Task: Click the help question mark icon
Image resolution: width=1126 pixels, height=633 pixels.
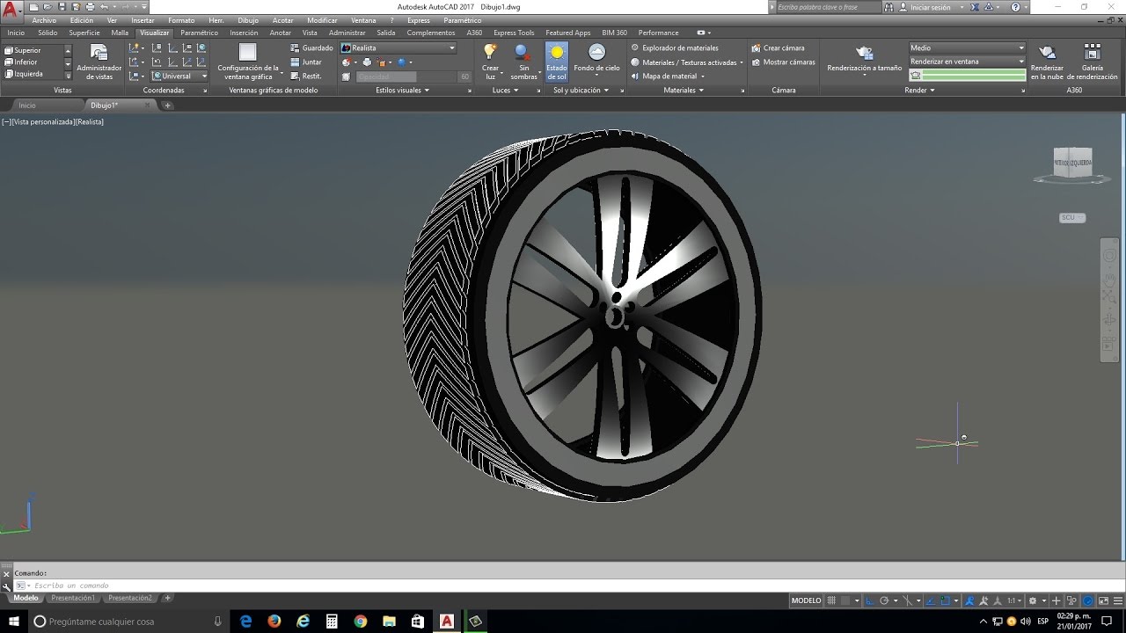Action: point(1017,7)
